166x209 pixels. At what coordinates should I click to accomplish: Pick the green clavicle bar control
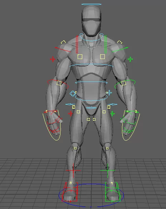click(106, 44)
